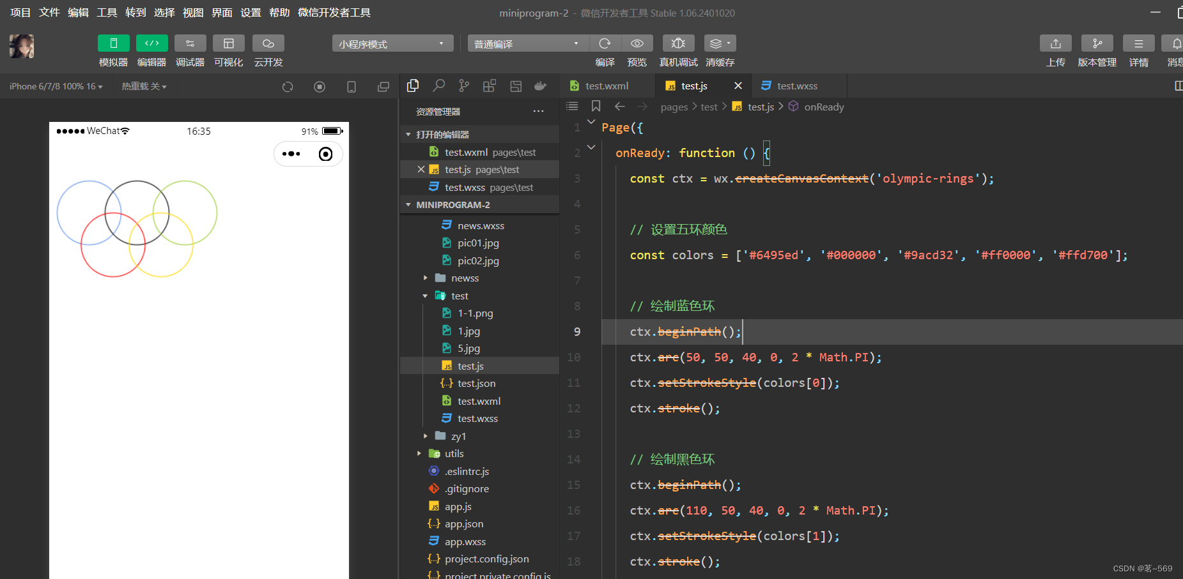Open the 文件 menu
This screenshot has width=1183, height=579.
pos(49,13)
